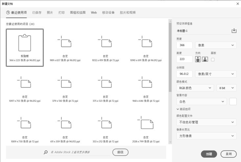Switch to the 最近使用项 tab
The height and width of the screenshot is (162, 241).
tap(16, 12)
